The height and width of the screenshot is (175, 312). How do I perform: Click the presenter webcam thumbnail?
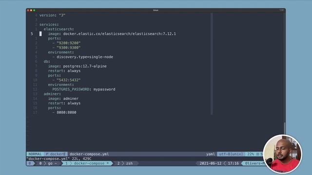point(283,154)
